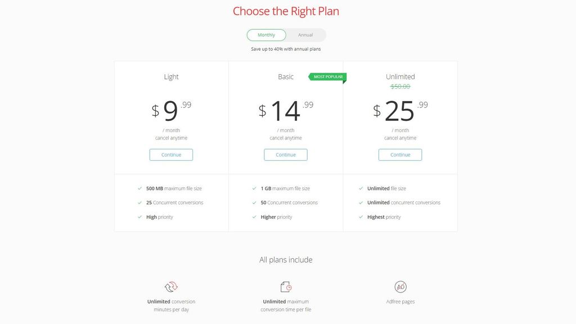
Task: Click the unlimited conversion time file icon
Action: [286, 287]
